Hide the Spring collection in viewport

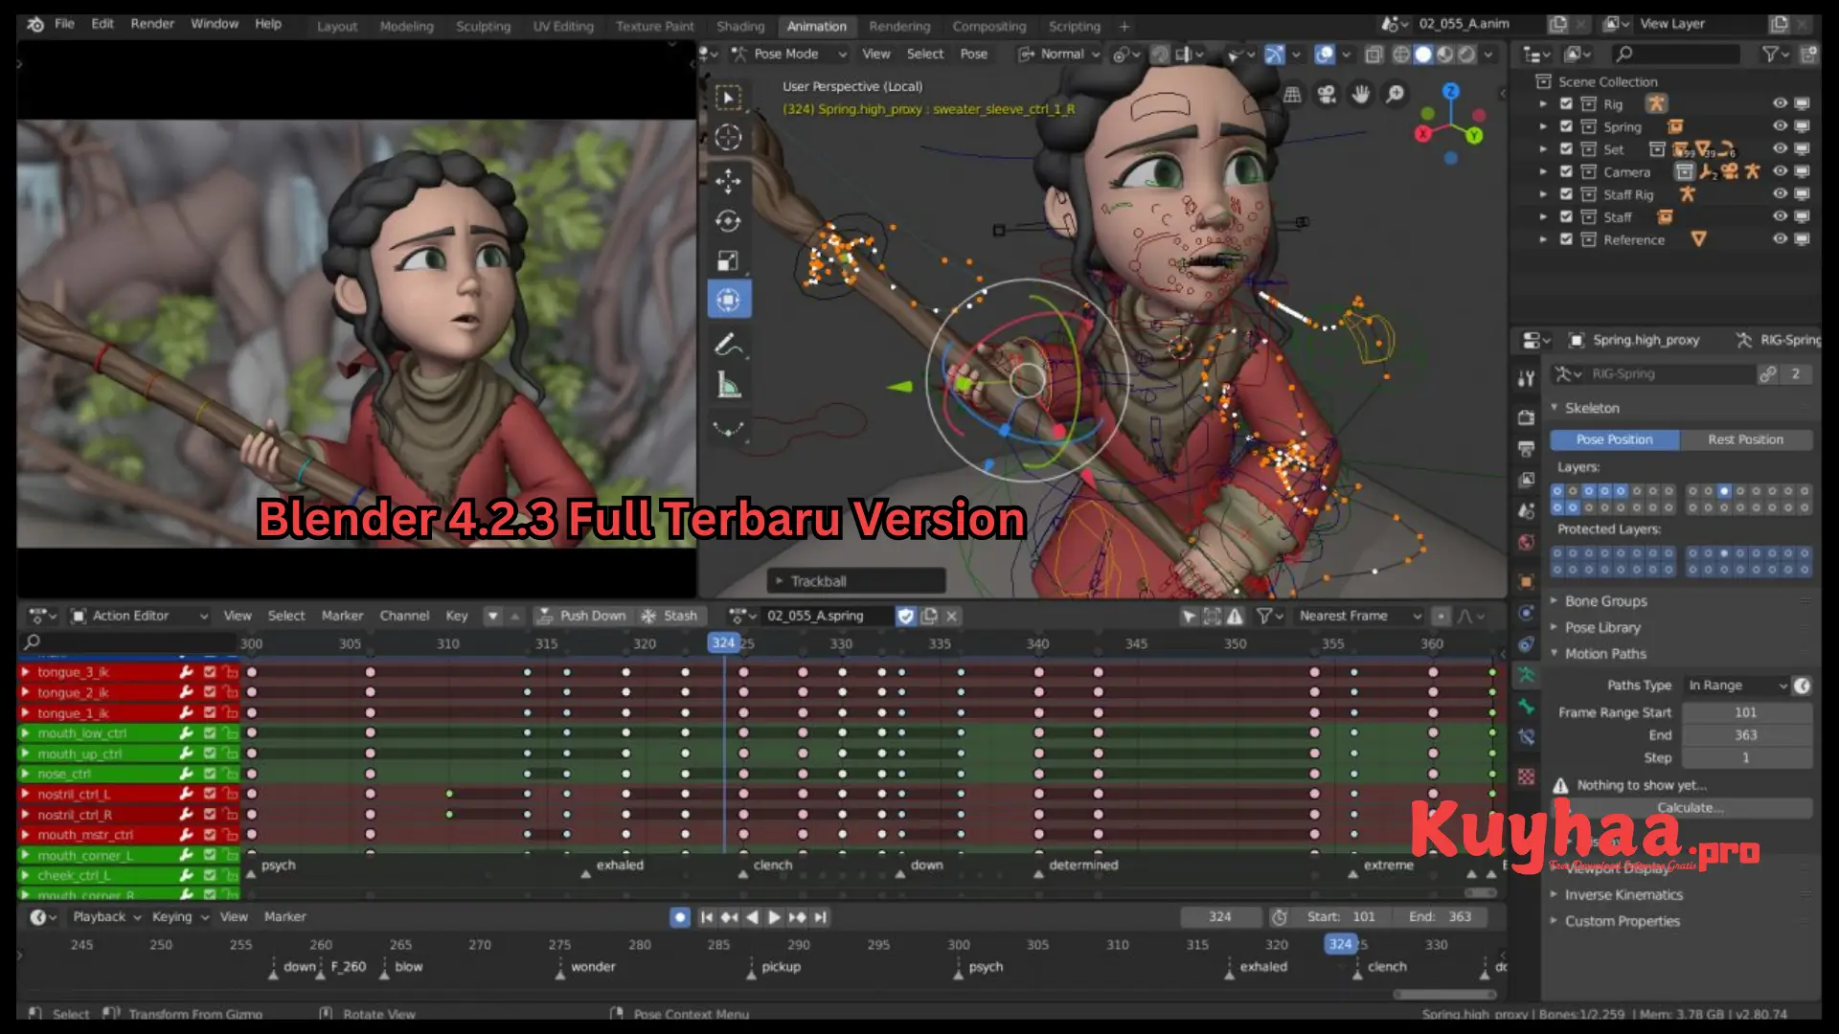[x=1780, y=126]
